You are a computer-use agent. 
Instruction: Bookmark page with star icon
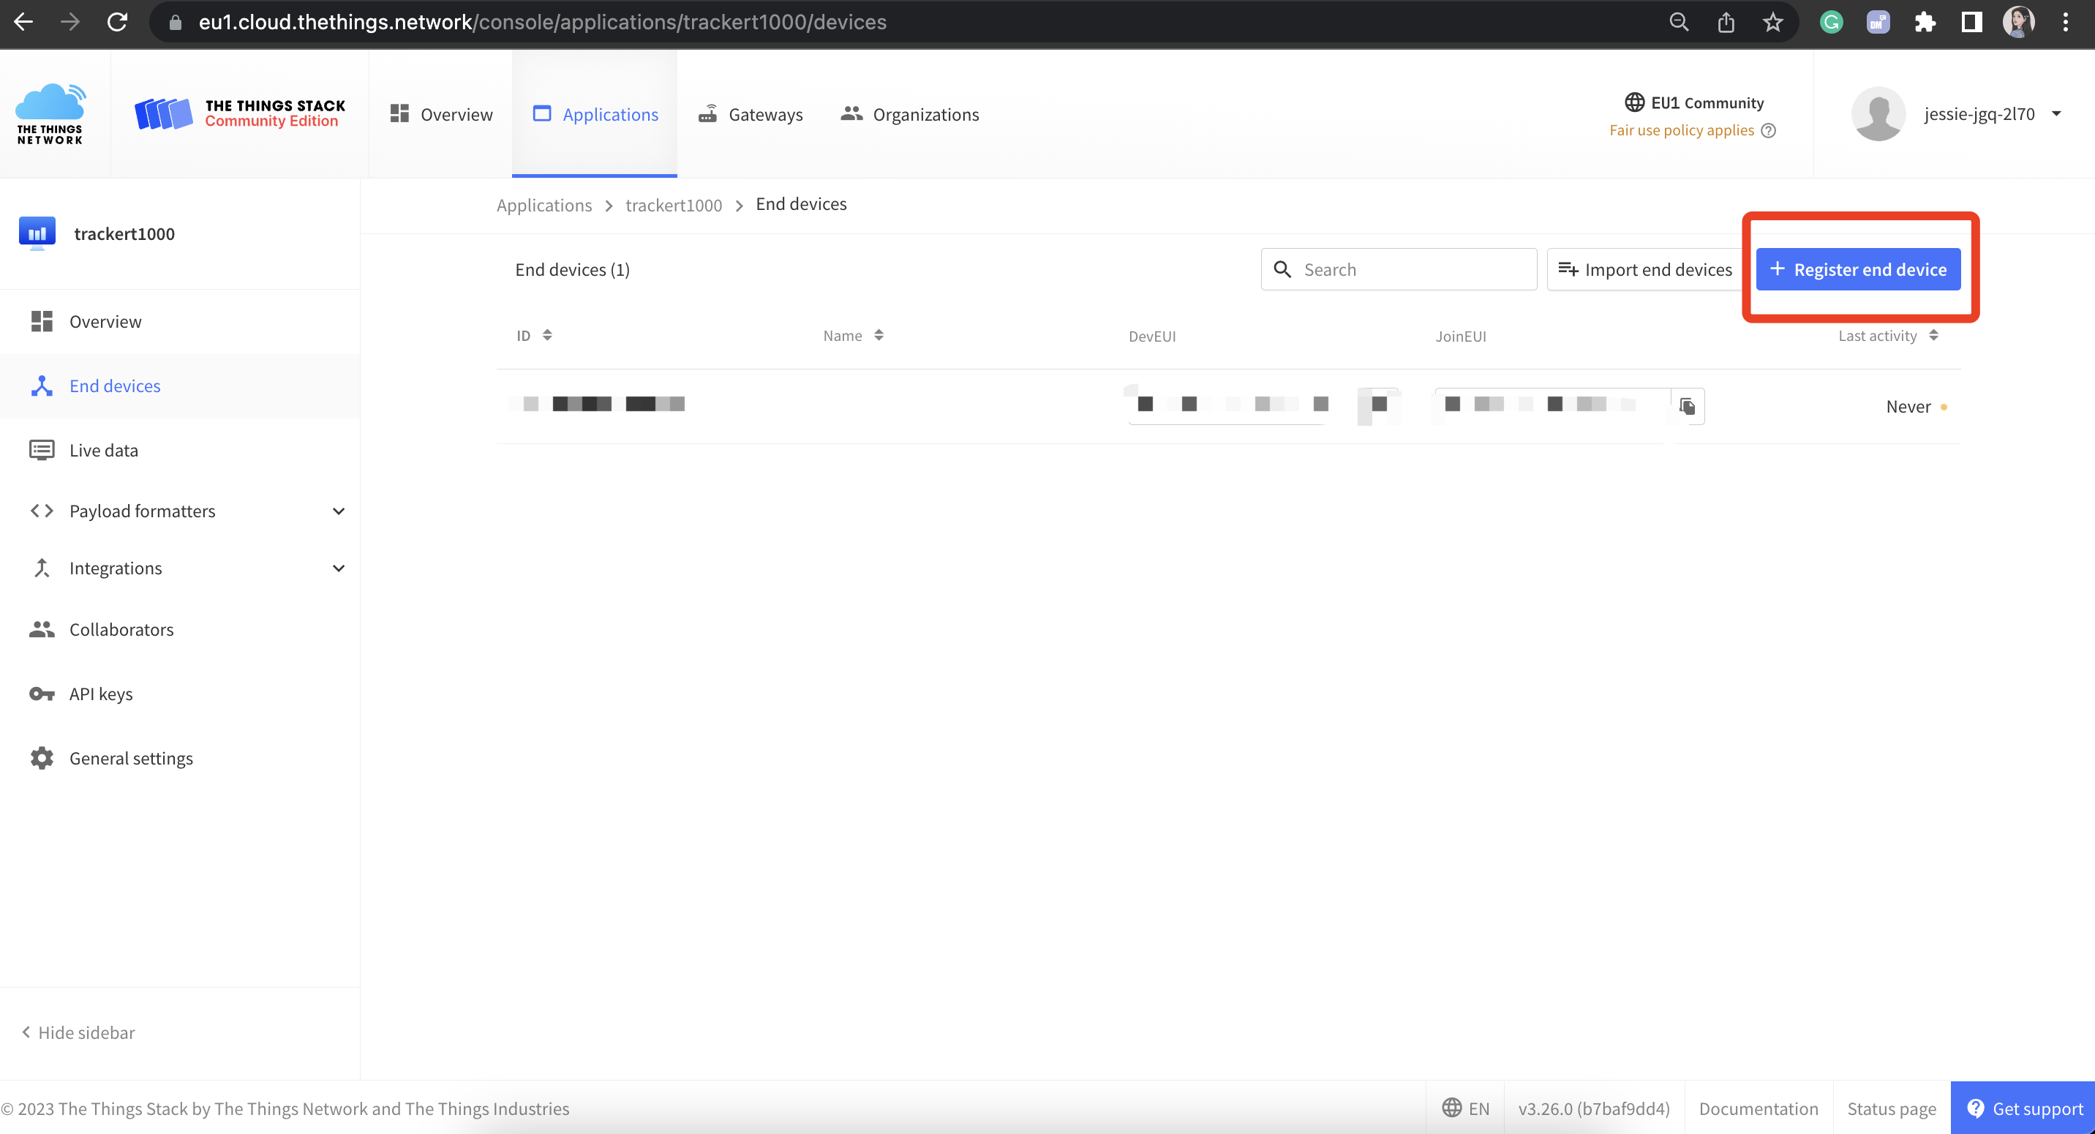tap(1772, 22)
